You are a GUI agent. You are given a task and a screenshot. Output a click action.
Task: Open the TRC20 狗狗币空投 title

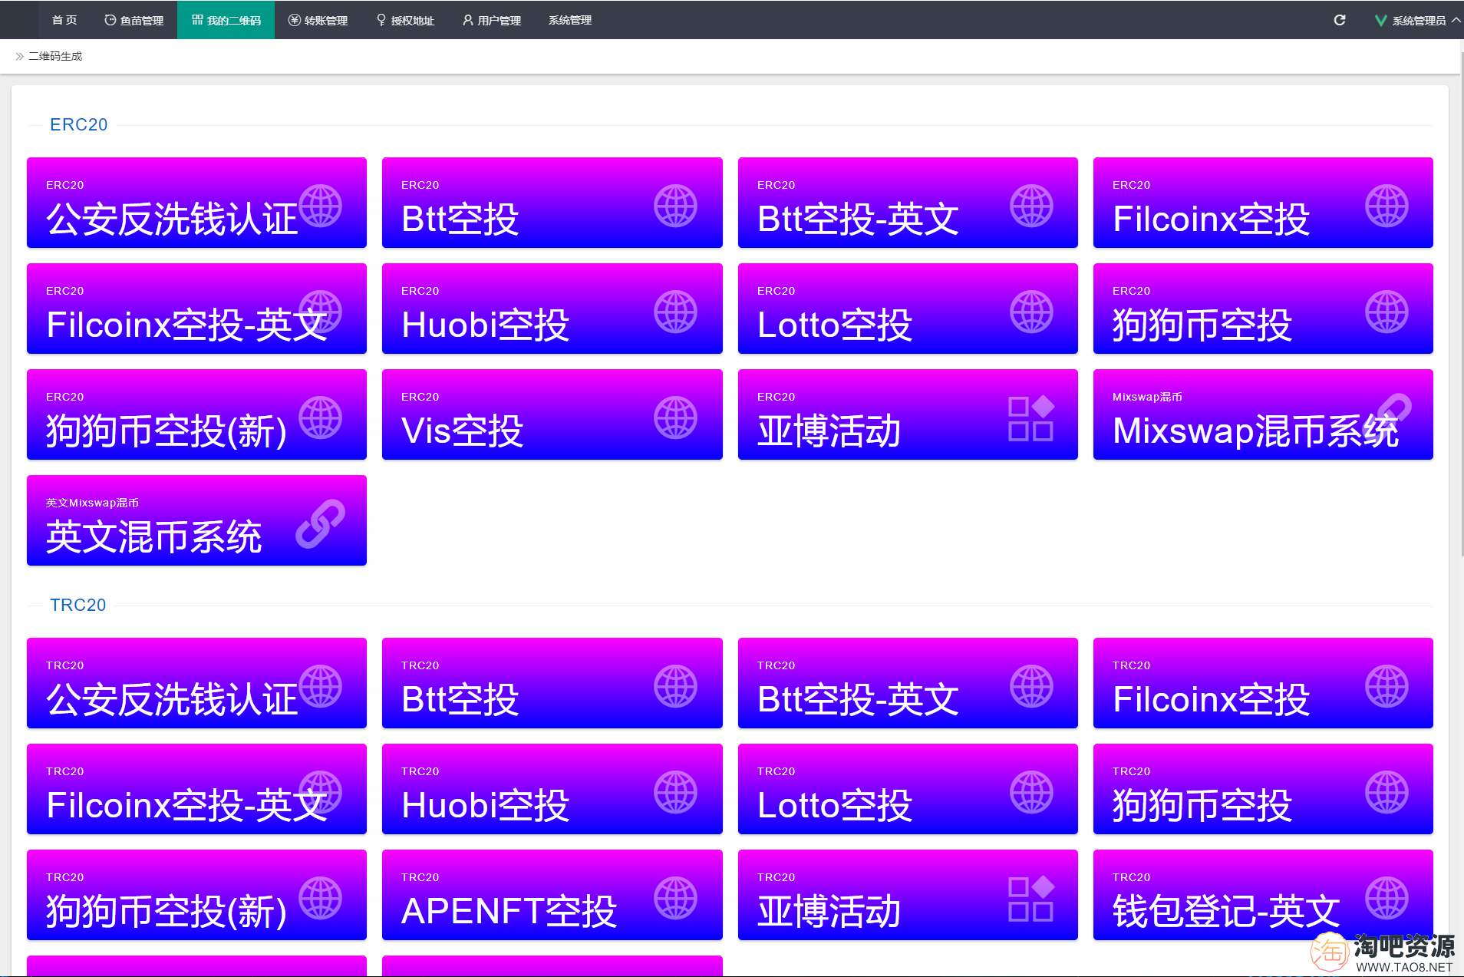point(1202,805)
